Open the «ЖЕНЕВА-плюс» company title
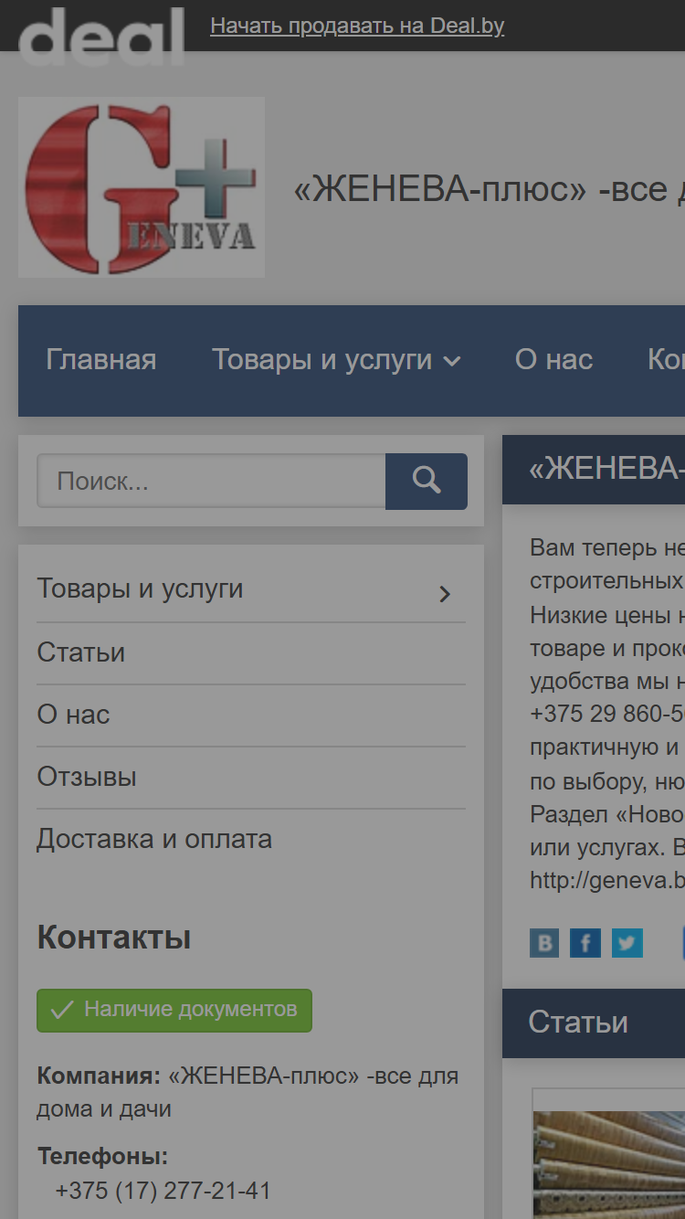The image size is (685, 1219). tap(489, 189)
